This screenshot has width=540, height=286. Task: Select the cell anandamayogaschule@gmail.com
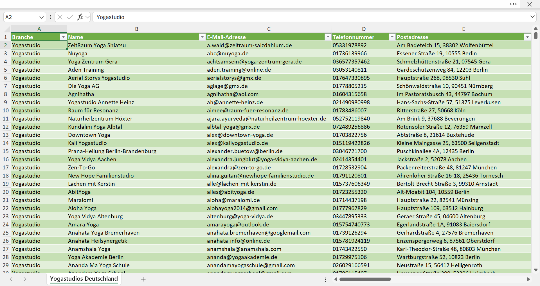pyautogui.click(x=269, y=265)
